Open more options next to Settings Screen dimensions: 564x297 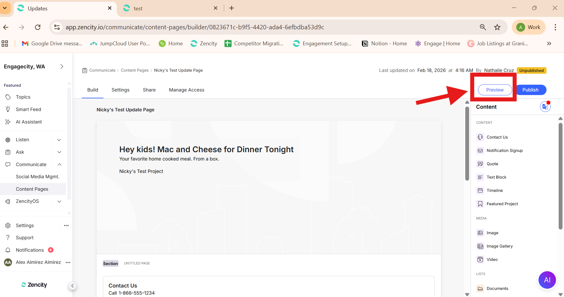66,225
